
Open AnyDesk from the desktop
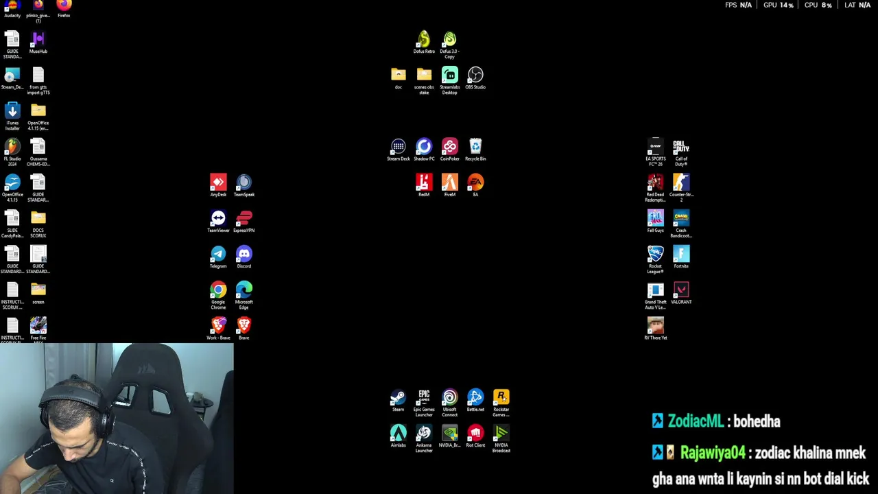tap(218, 185)
